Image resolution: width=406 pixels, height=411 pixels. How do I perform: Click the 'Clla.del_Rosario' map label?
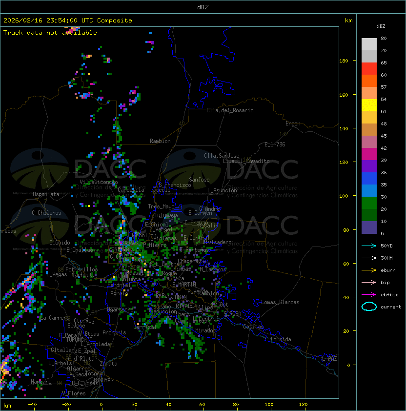[230, 110]
